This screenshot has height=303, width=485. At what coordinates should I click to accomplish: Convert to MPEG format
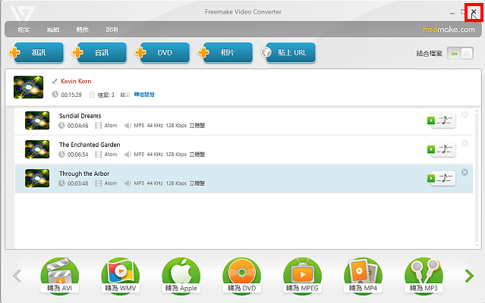(302, 276)
